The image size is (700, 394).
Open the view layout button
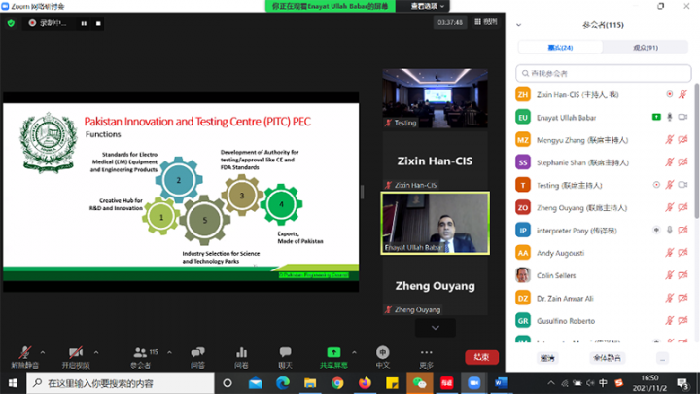point(486,21)
